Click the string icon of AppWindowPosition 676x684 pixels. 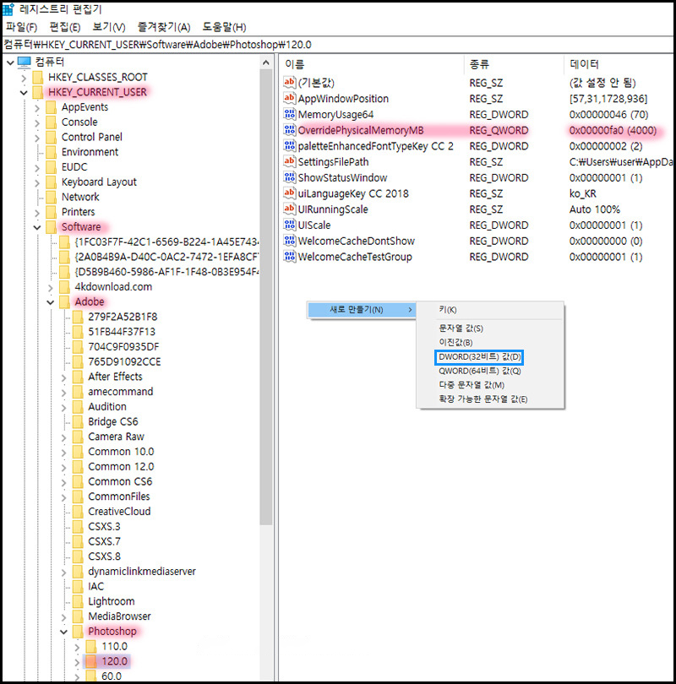point(289,98)
